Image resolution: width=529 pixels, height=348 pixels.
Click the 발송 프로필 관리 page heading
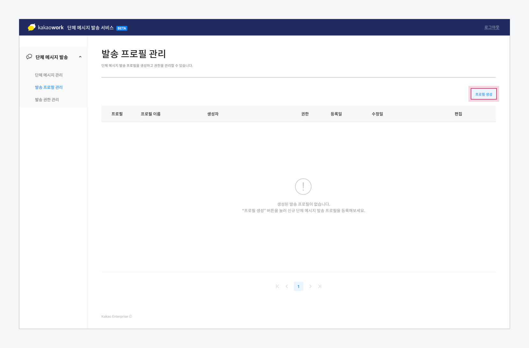click(x=134, y=54)
